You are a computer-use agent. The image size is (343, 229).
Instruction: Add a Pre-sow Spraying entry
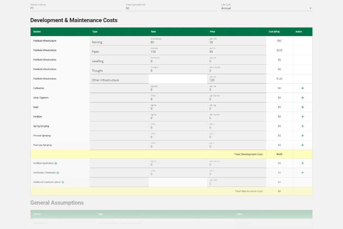pyautogui.click(x=302, y=135)
